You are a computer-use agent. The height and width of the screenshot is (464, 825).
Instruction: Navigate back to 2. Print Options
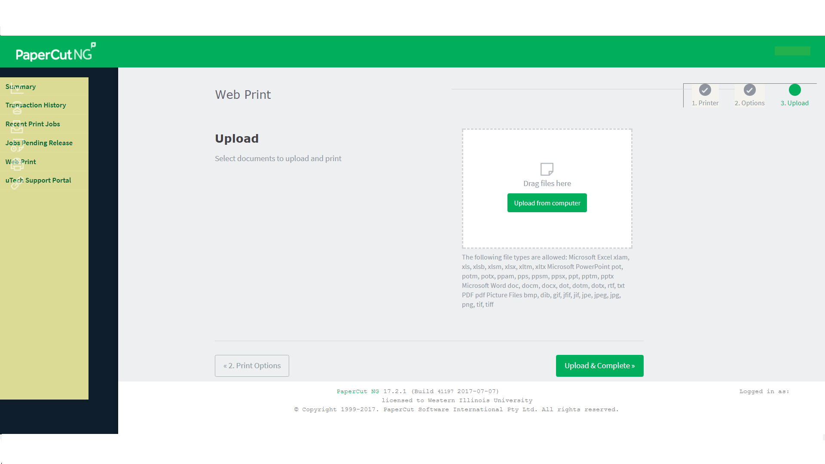click(x=251, y=366)
